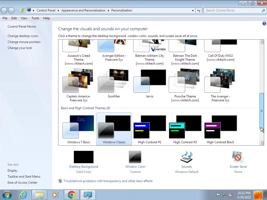Select the IronMan theme

click(114, 83)
